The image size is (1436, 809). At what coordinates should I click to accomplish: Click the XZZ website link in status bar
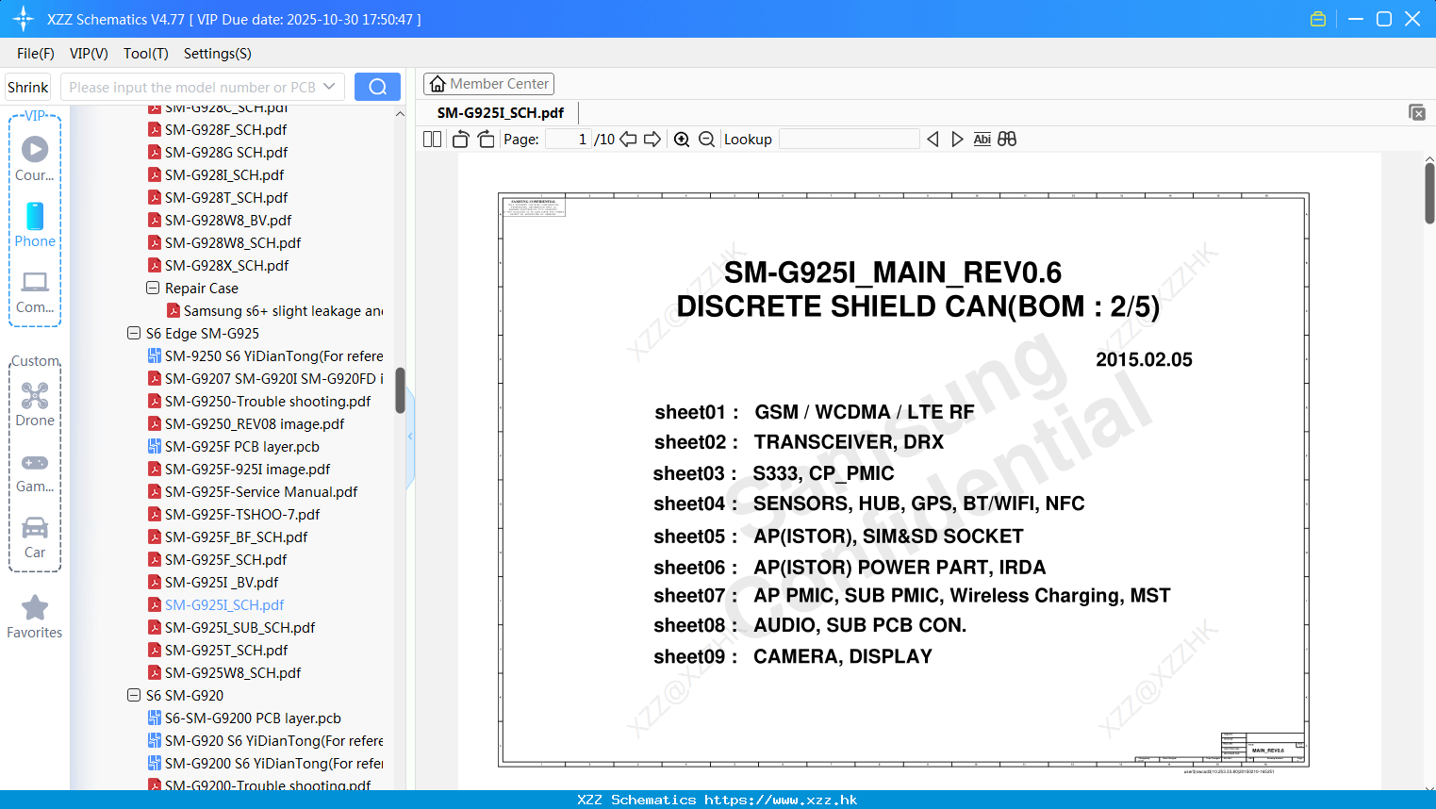pos(781,800)
